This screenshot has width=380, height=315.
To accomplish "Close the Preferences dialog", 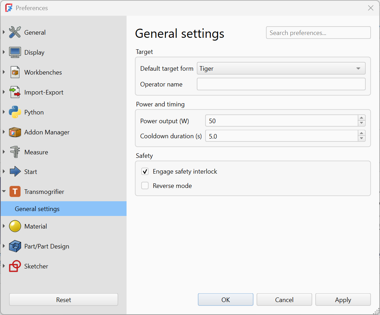I will click(x=371, y=8).
